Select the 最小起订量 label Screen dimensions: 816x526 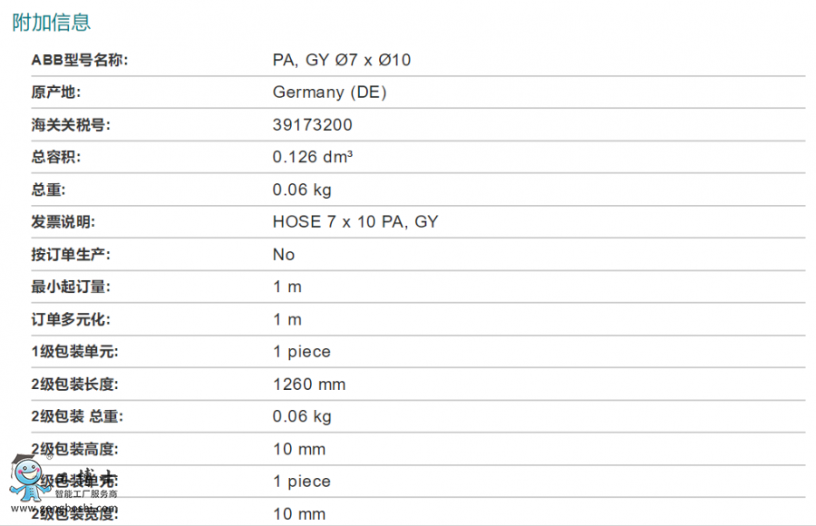tap(71, 287)
